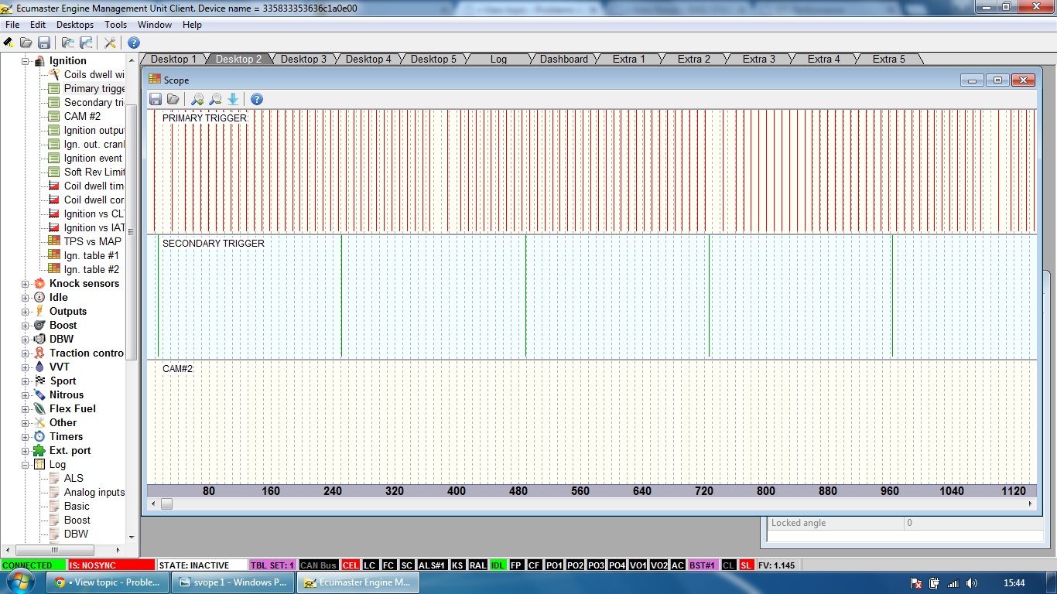Click the IDL status indicator
Image resolution: width=1057 pixels, height=594 pixels.
[x=498, y=565]
